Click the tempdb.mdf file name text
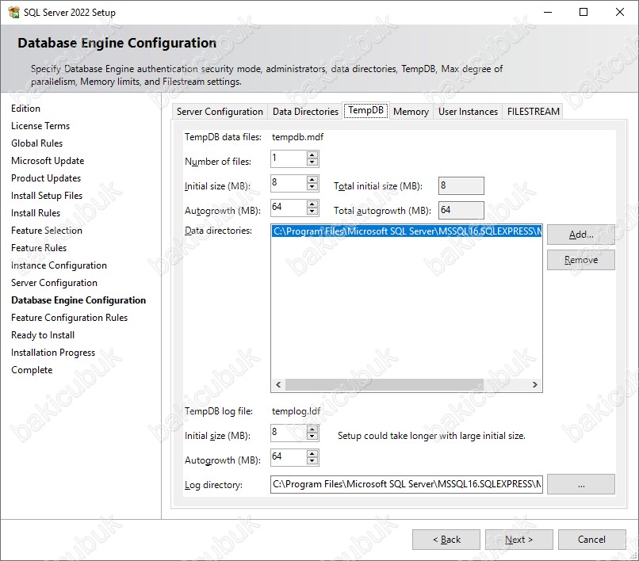 pyautogui.click(x=297, y=137)
